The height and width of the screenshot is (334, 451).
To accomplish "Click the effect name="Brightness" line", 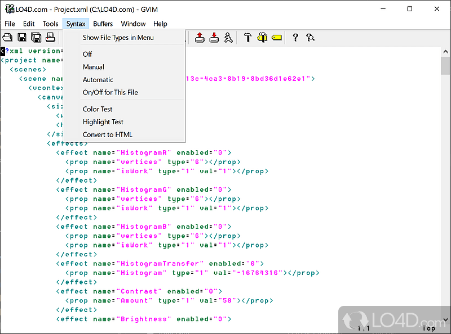I will pyautogui.click(x=144, y=319).
